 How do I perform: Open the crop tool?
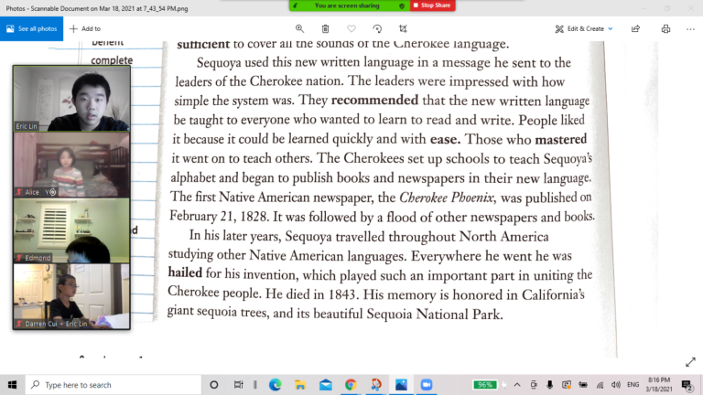pyautogui.click(x=403, y=28)
